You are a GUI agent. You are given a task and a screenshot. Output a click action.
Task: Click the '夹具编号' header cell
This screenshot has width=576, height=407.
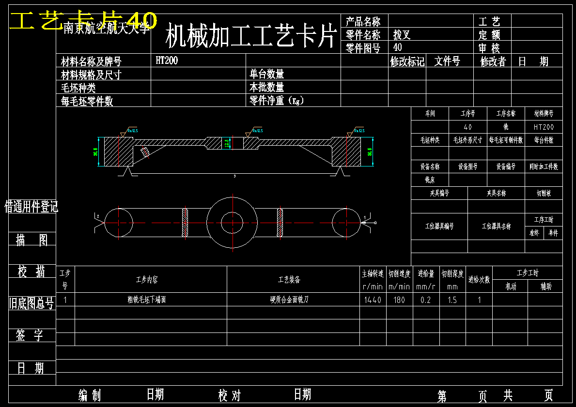click(x=440, y=193)
